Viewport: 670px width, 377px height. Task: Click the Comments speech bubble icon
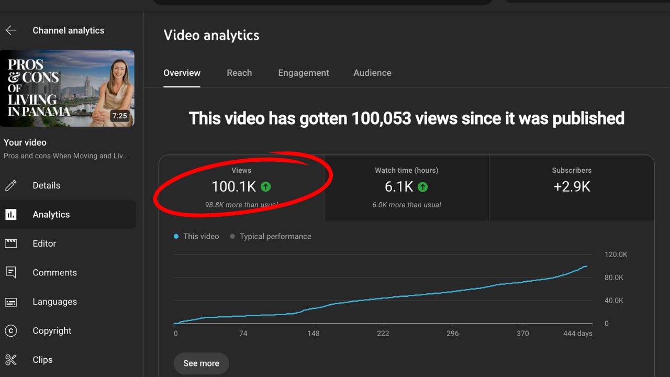tap(11, 273)
